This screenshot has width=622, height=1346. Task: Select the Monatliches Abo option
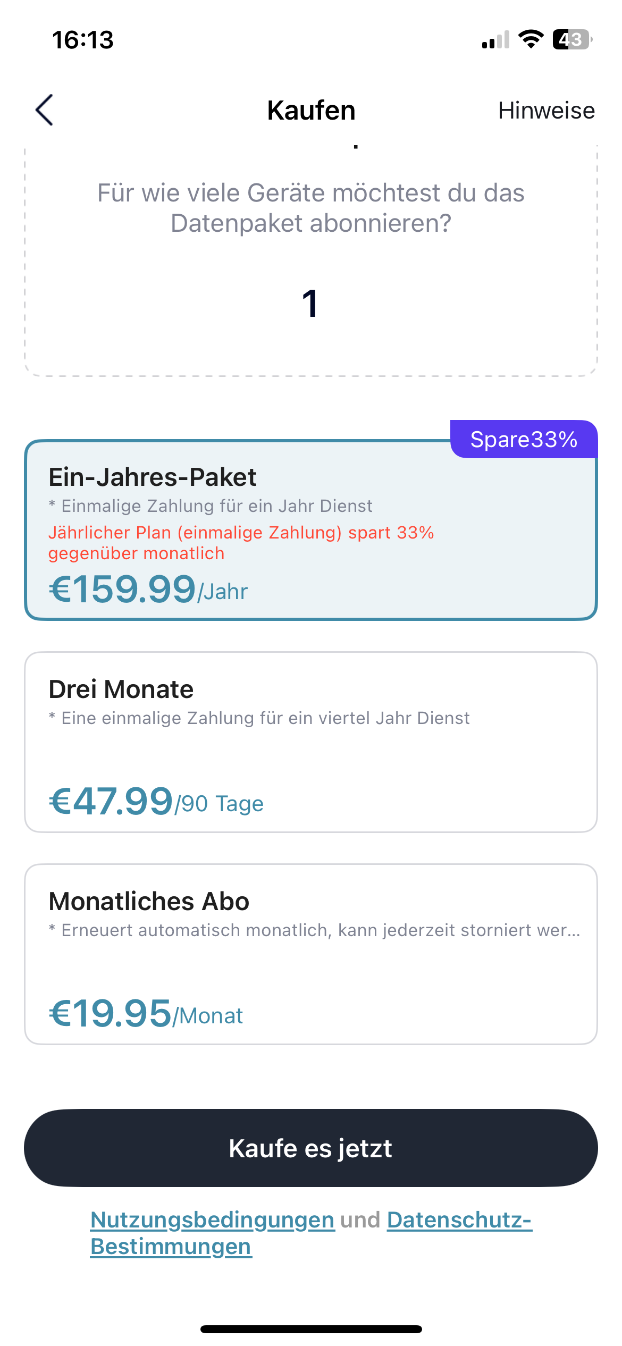pyautogui.click(x=310, y=954)
